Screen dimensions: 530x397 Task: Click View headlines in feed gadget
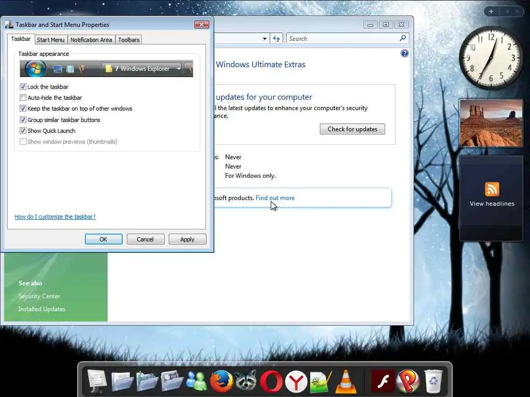pyautogui.click(x=492, y=204)
